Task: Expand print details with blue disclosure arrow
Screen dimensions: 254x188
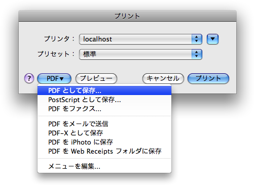Action: tap(212, 39)
